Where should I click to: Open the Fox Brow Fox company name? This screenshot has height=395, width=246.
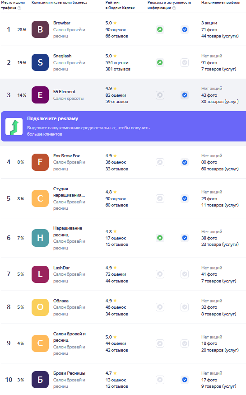click(x=67, y=155)
